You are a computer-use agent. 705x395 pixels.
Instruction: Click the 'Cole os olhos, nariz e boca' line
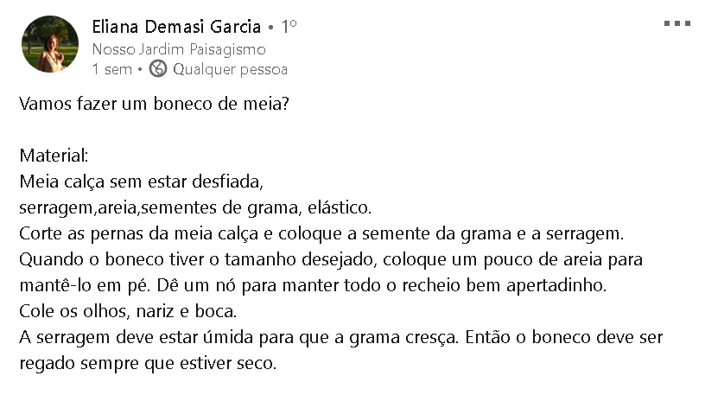click(x=128, y=311)
